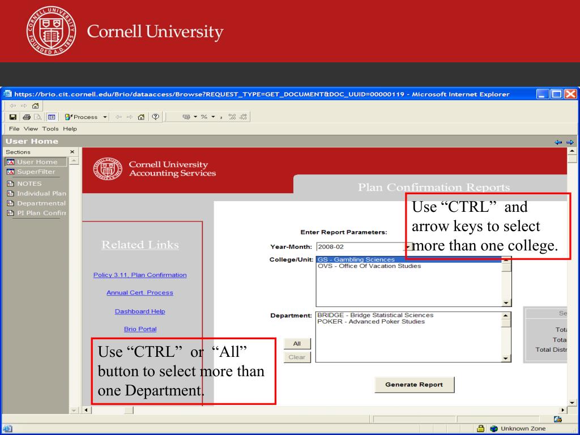Screen dimensions: 580x435
Task: Expand the dropdown arrow beside the % icon
Action: [x=213, y=117]
